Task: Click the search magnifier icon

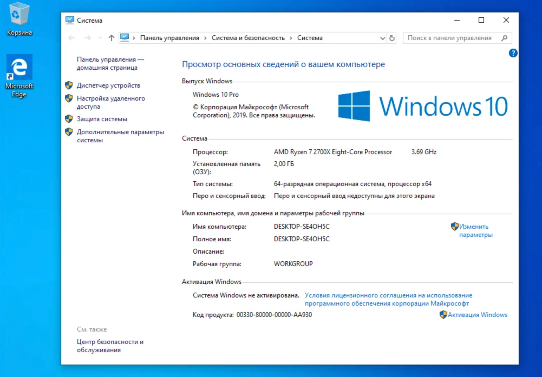Action: pos(504,38)
